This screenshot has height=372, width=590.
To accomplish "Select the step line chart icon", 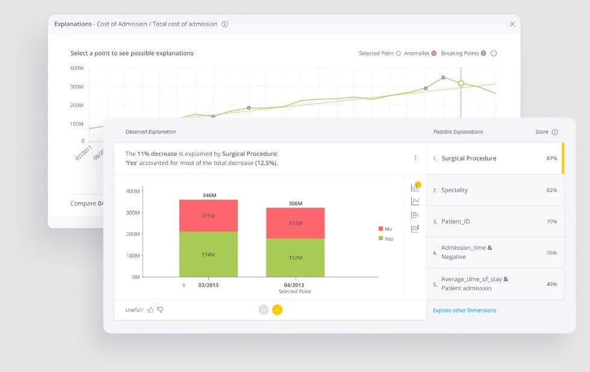I will click(415, 201).
